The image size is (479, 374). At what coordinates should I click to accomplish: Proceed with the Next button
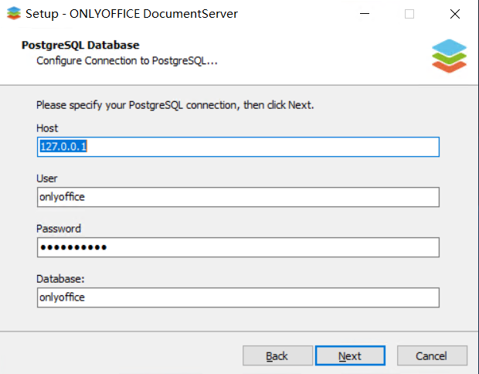tap(350, 355)
